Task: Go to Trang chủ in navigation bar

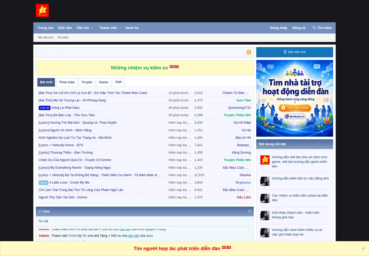Action: pyautogui.click(x=46, y=28)
